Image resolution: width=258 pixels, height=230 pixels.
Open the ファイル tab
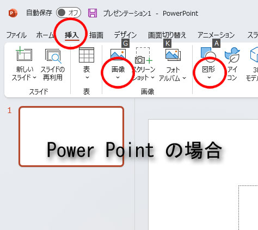16,35
